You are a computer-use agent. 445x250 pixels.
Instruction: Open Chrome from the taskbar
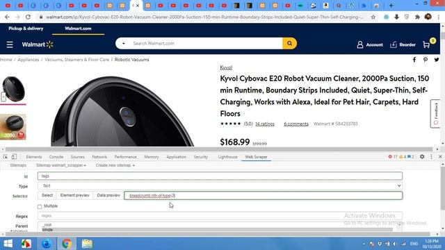(x=67, y=244)
